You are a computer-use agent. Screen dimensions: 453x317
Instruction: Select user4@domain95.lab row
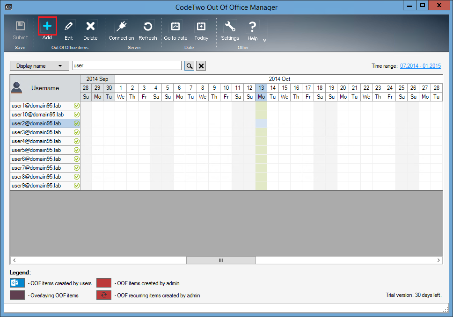coord(45,141)
